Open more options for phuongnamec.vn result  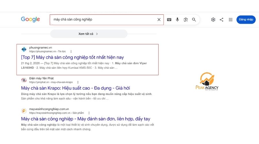click(x=71, y=52)
